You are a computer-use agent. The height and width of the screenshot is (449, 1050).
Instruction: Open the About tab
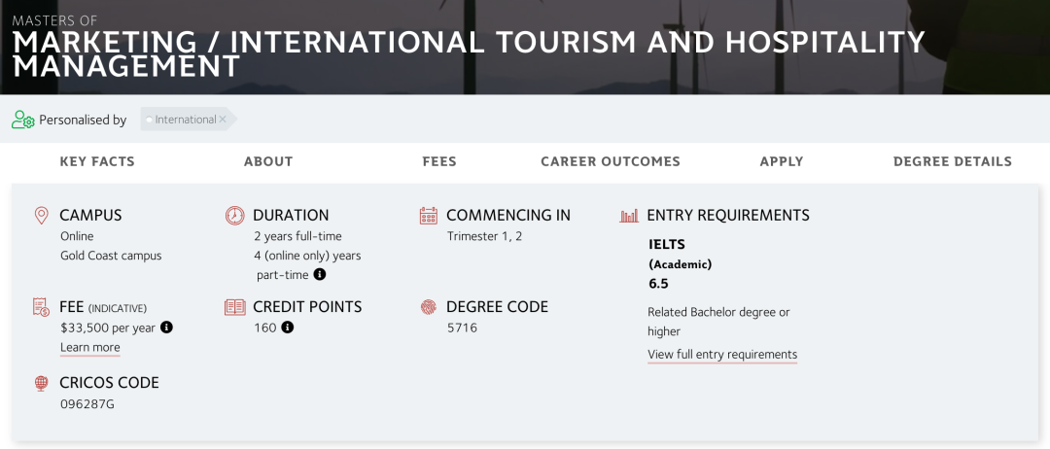coord(268,161)
